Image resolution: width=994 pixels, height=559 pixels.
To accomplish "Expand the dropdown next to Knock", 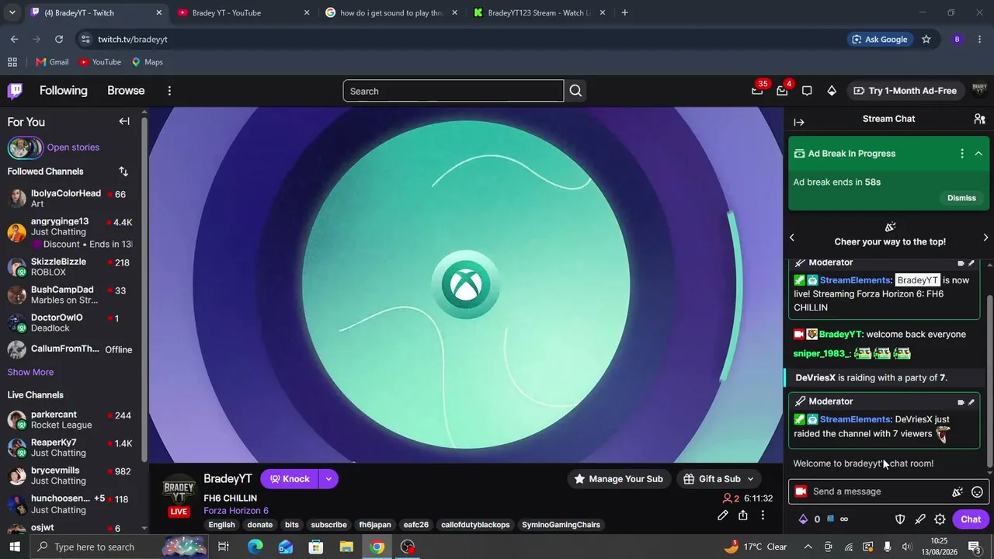I will click(328, 479).
